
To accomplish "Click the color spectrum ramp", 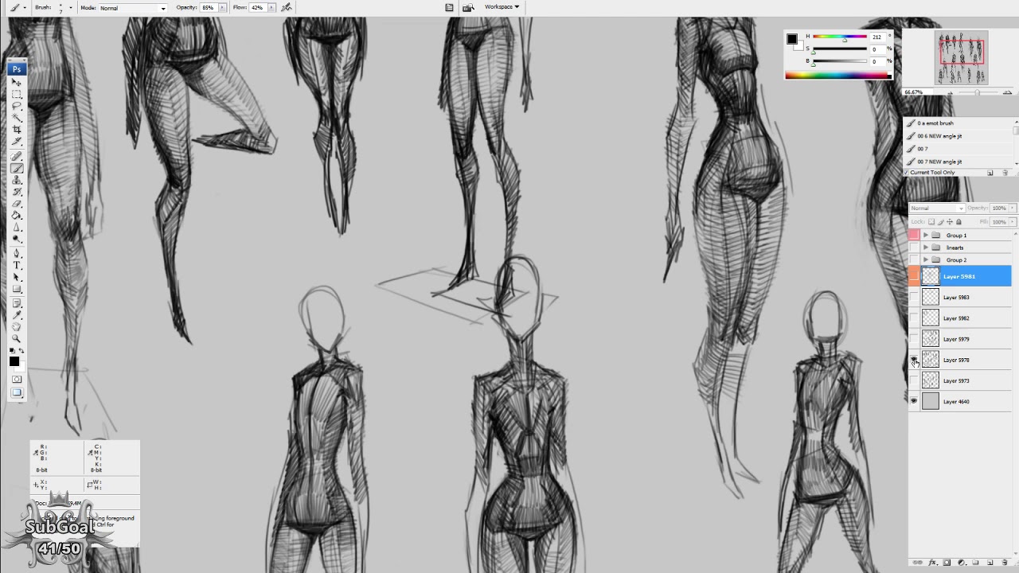I will click(838, 76).
